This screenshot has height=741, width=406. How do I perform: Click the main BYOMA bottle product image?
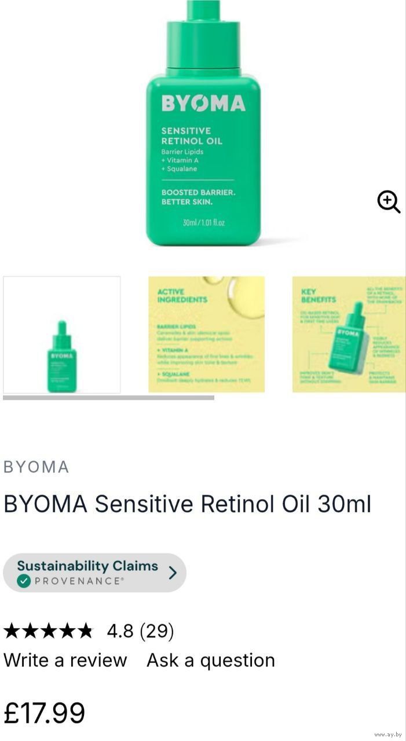click(x=203, y=123)
